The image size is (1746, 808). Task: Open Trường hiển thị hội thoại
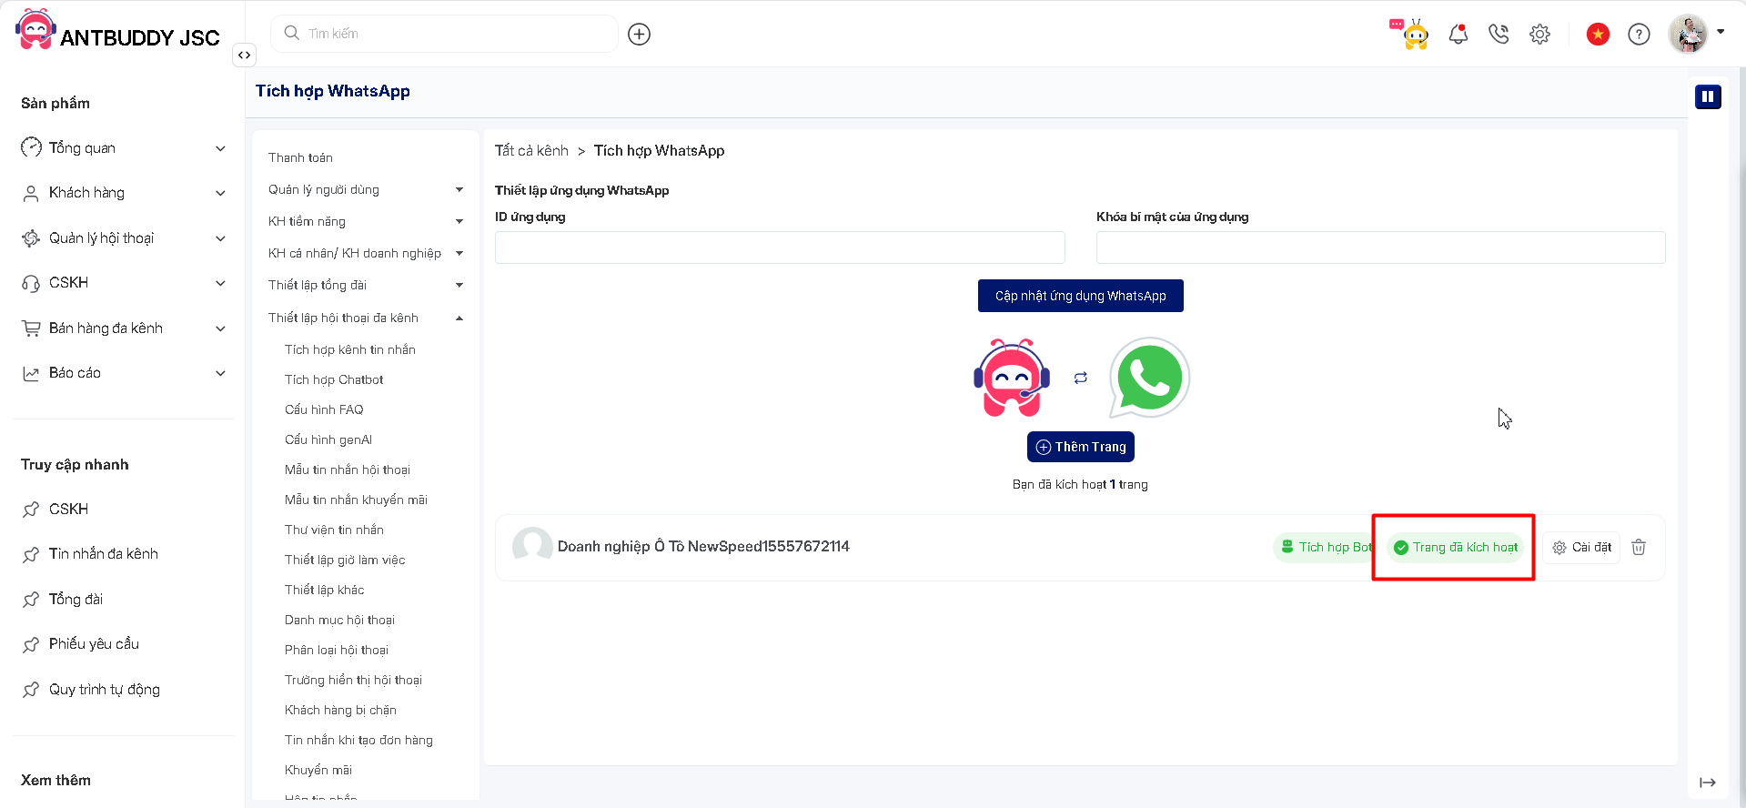pos(353,680)
